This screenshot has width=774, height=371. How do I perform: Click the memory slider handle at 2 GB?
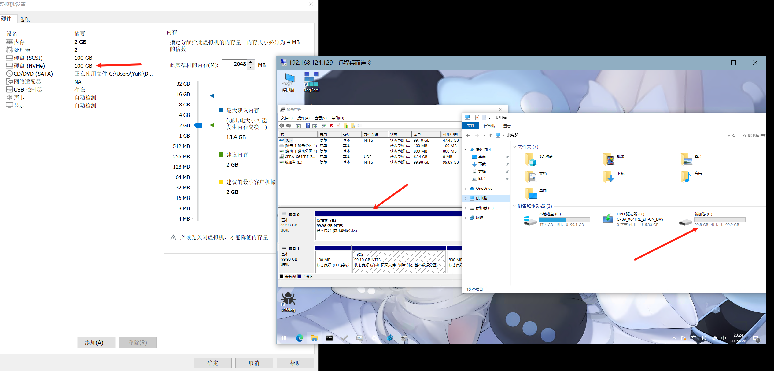tap(198, 125)
